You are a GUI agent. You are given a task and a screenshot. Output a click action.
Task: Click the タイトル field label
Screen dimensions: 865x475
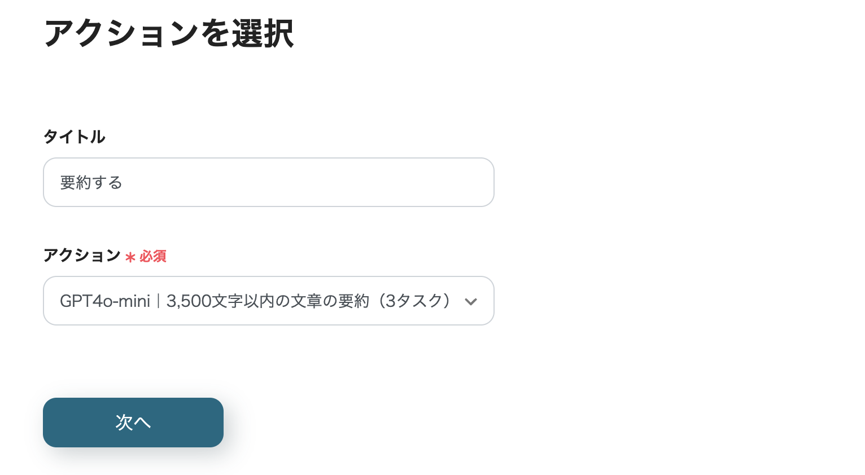(x=74, y=137)
